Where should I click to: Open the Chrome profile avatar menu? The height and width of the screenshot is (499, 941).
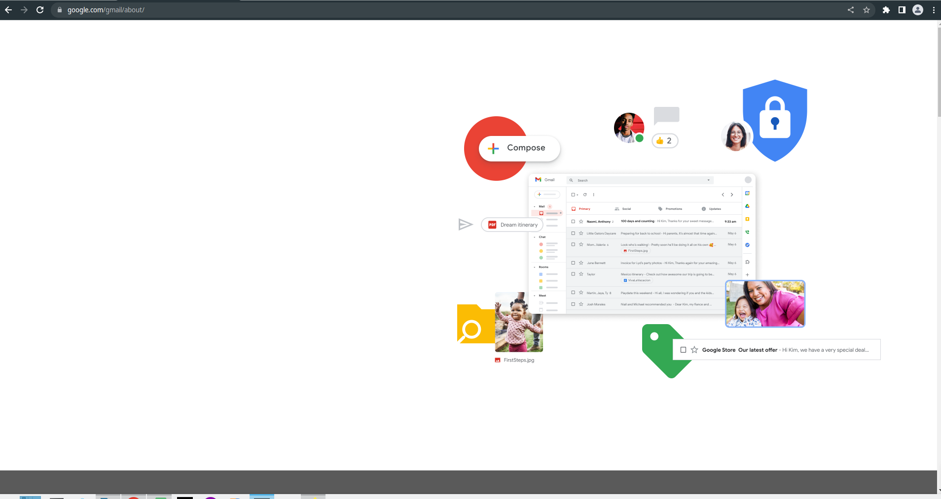pos(918,10)
